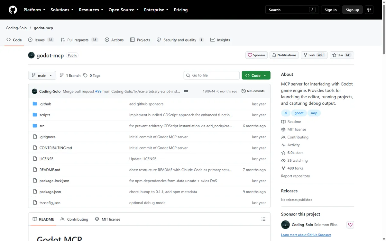Viewport: 386px width, 241px height.
Task: Click the Sign in button
Action: (331, 10)
